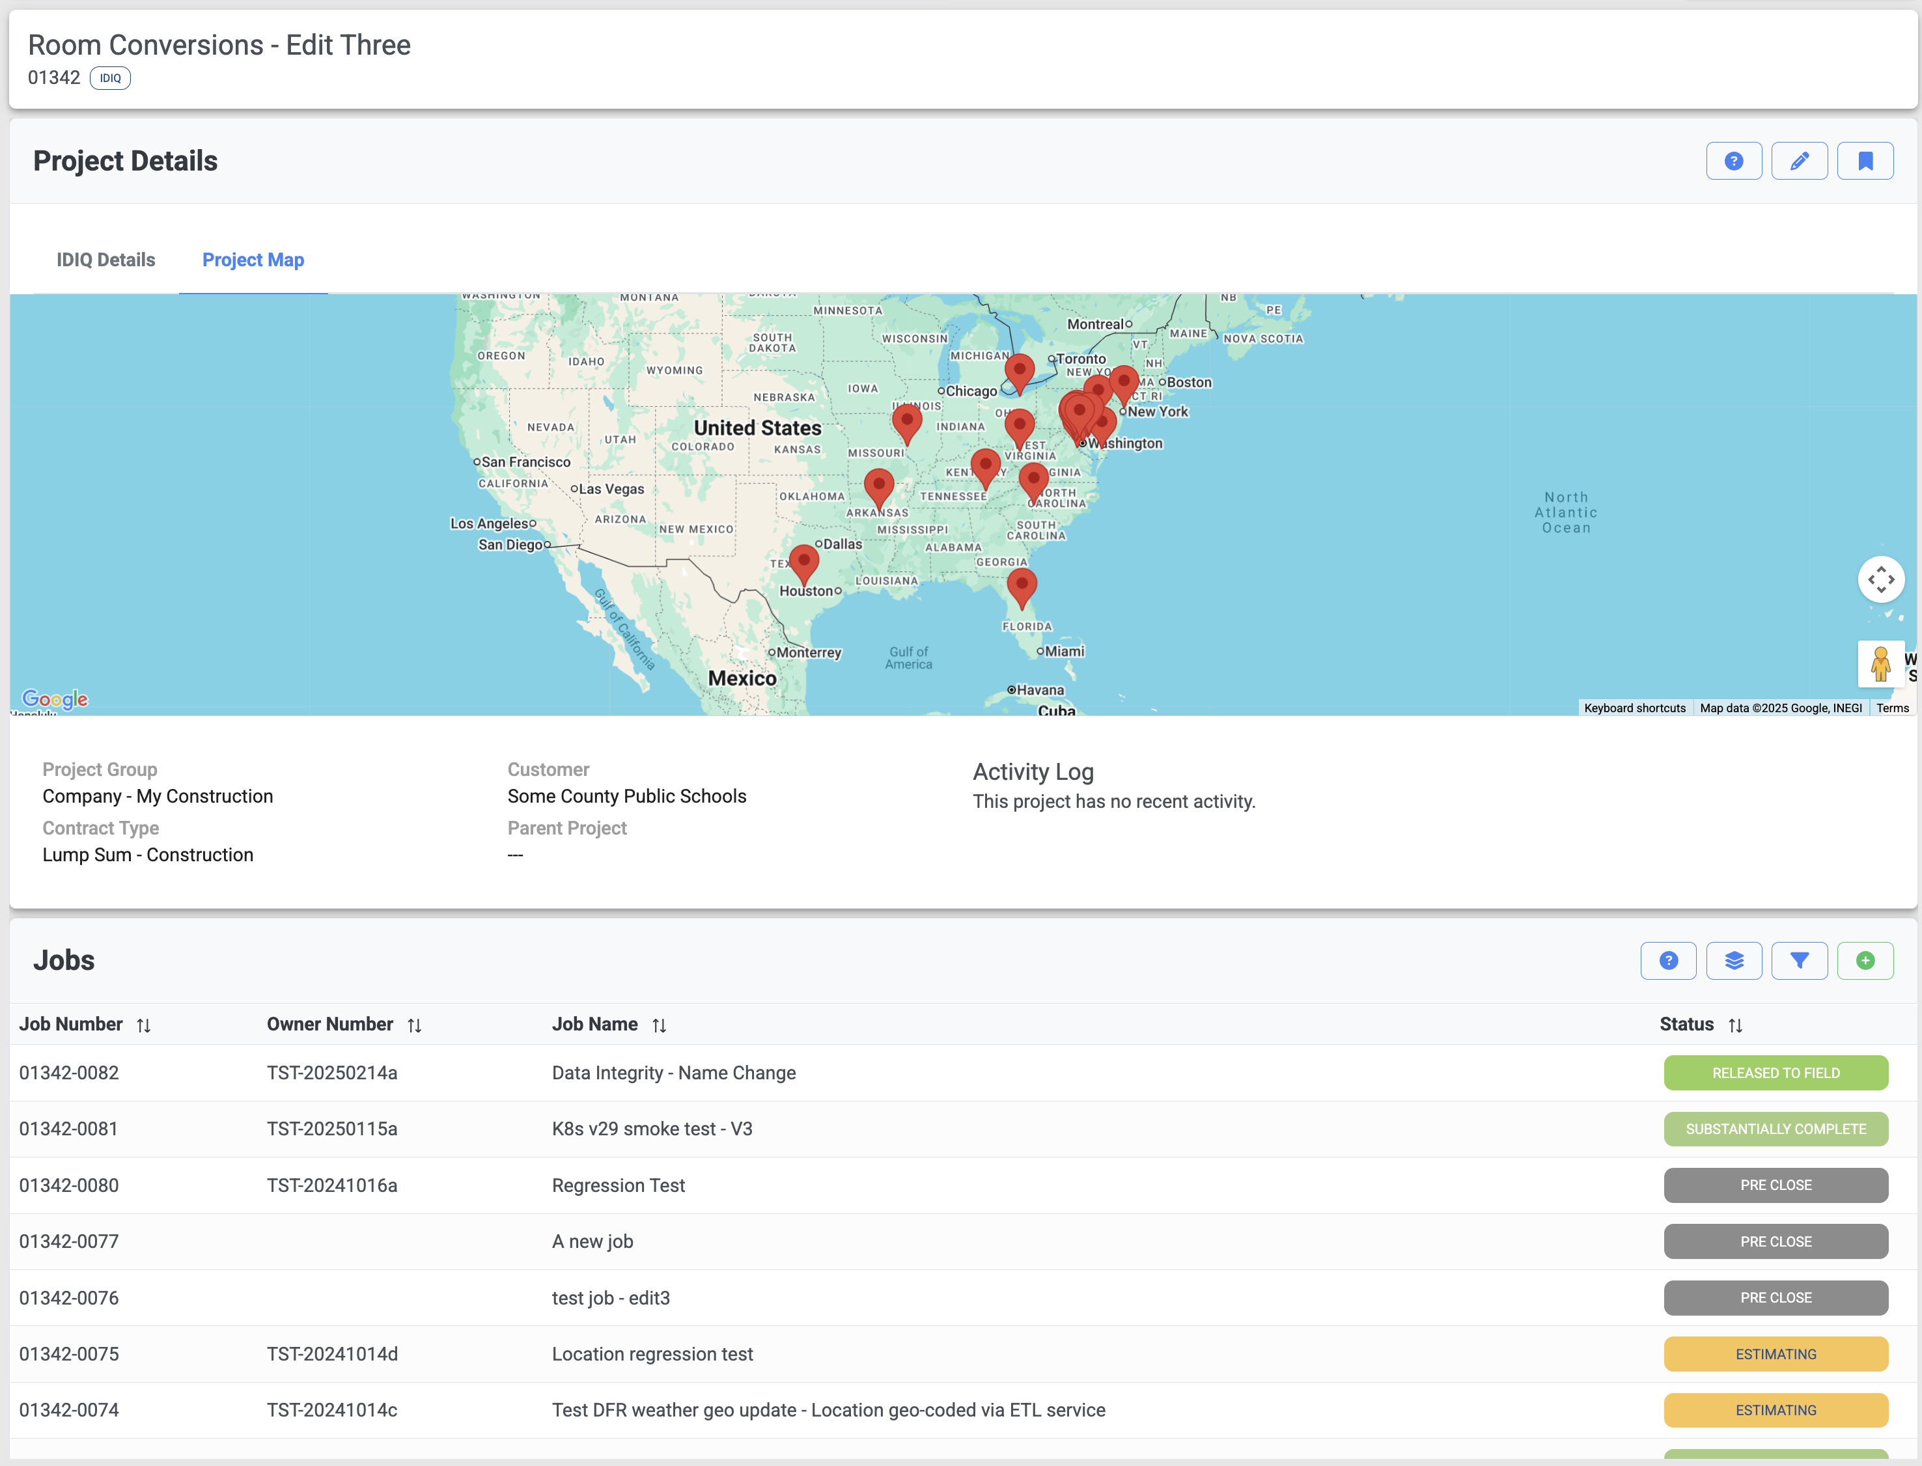
Task: Click the IDIQ badge under the project title
Action: (x=110, y=77)
